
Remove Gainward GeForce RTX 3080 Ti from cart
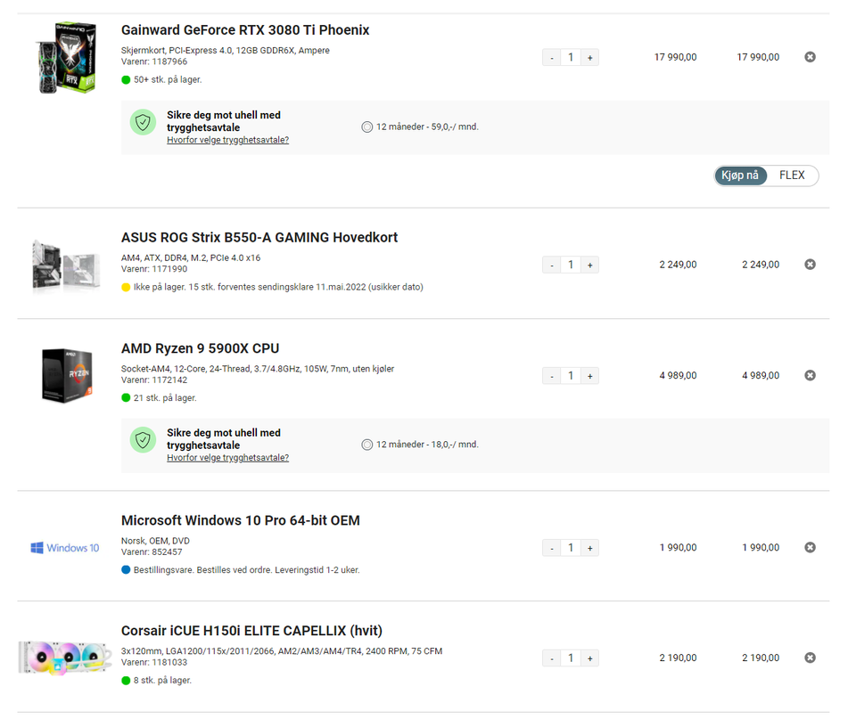[810, 57]
